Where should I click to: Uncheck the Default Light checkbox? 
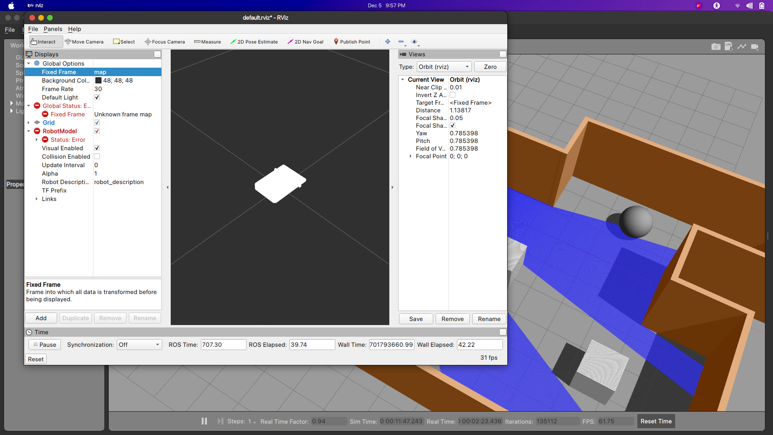(97, 97)
